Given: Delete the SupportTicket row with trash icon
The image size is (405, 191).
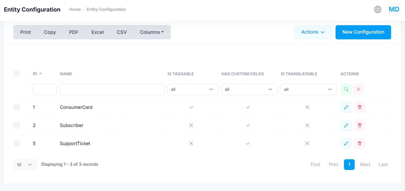Looking at the screenshot, I should 360,144.
